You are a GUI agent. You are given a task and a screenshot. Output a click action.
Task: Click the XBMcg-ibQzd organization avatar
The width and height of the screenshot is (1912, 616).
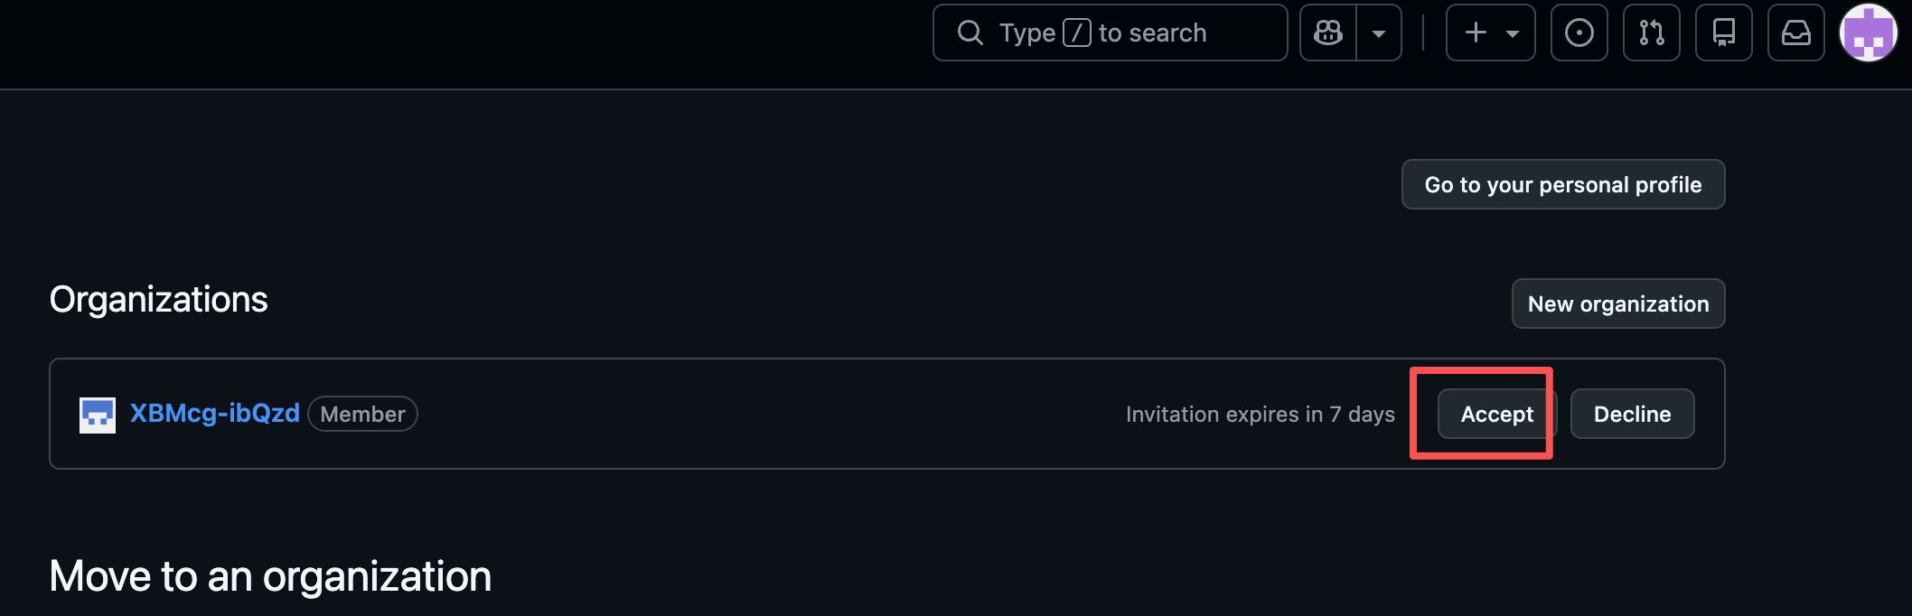coord(98,415)
